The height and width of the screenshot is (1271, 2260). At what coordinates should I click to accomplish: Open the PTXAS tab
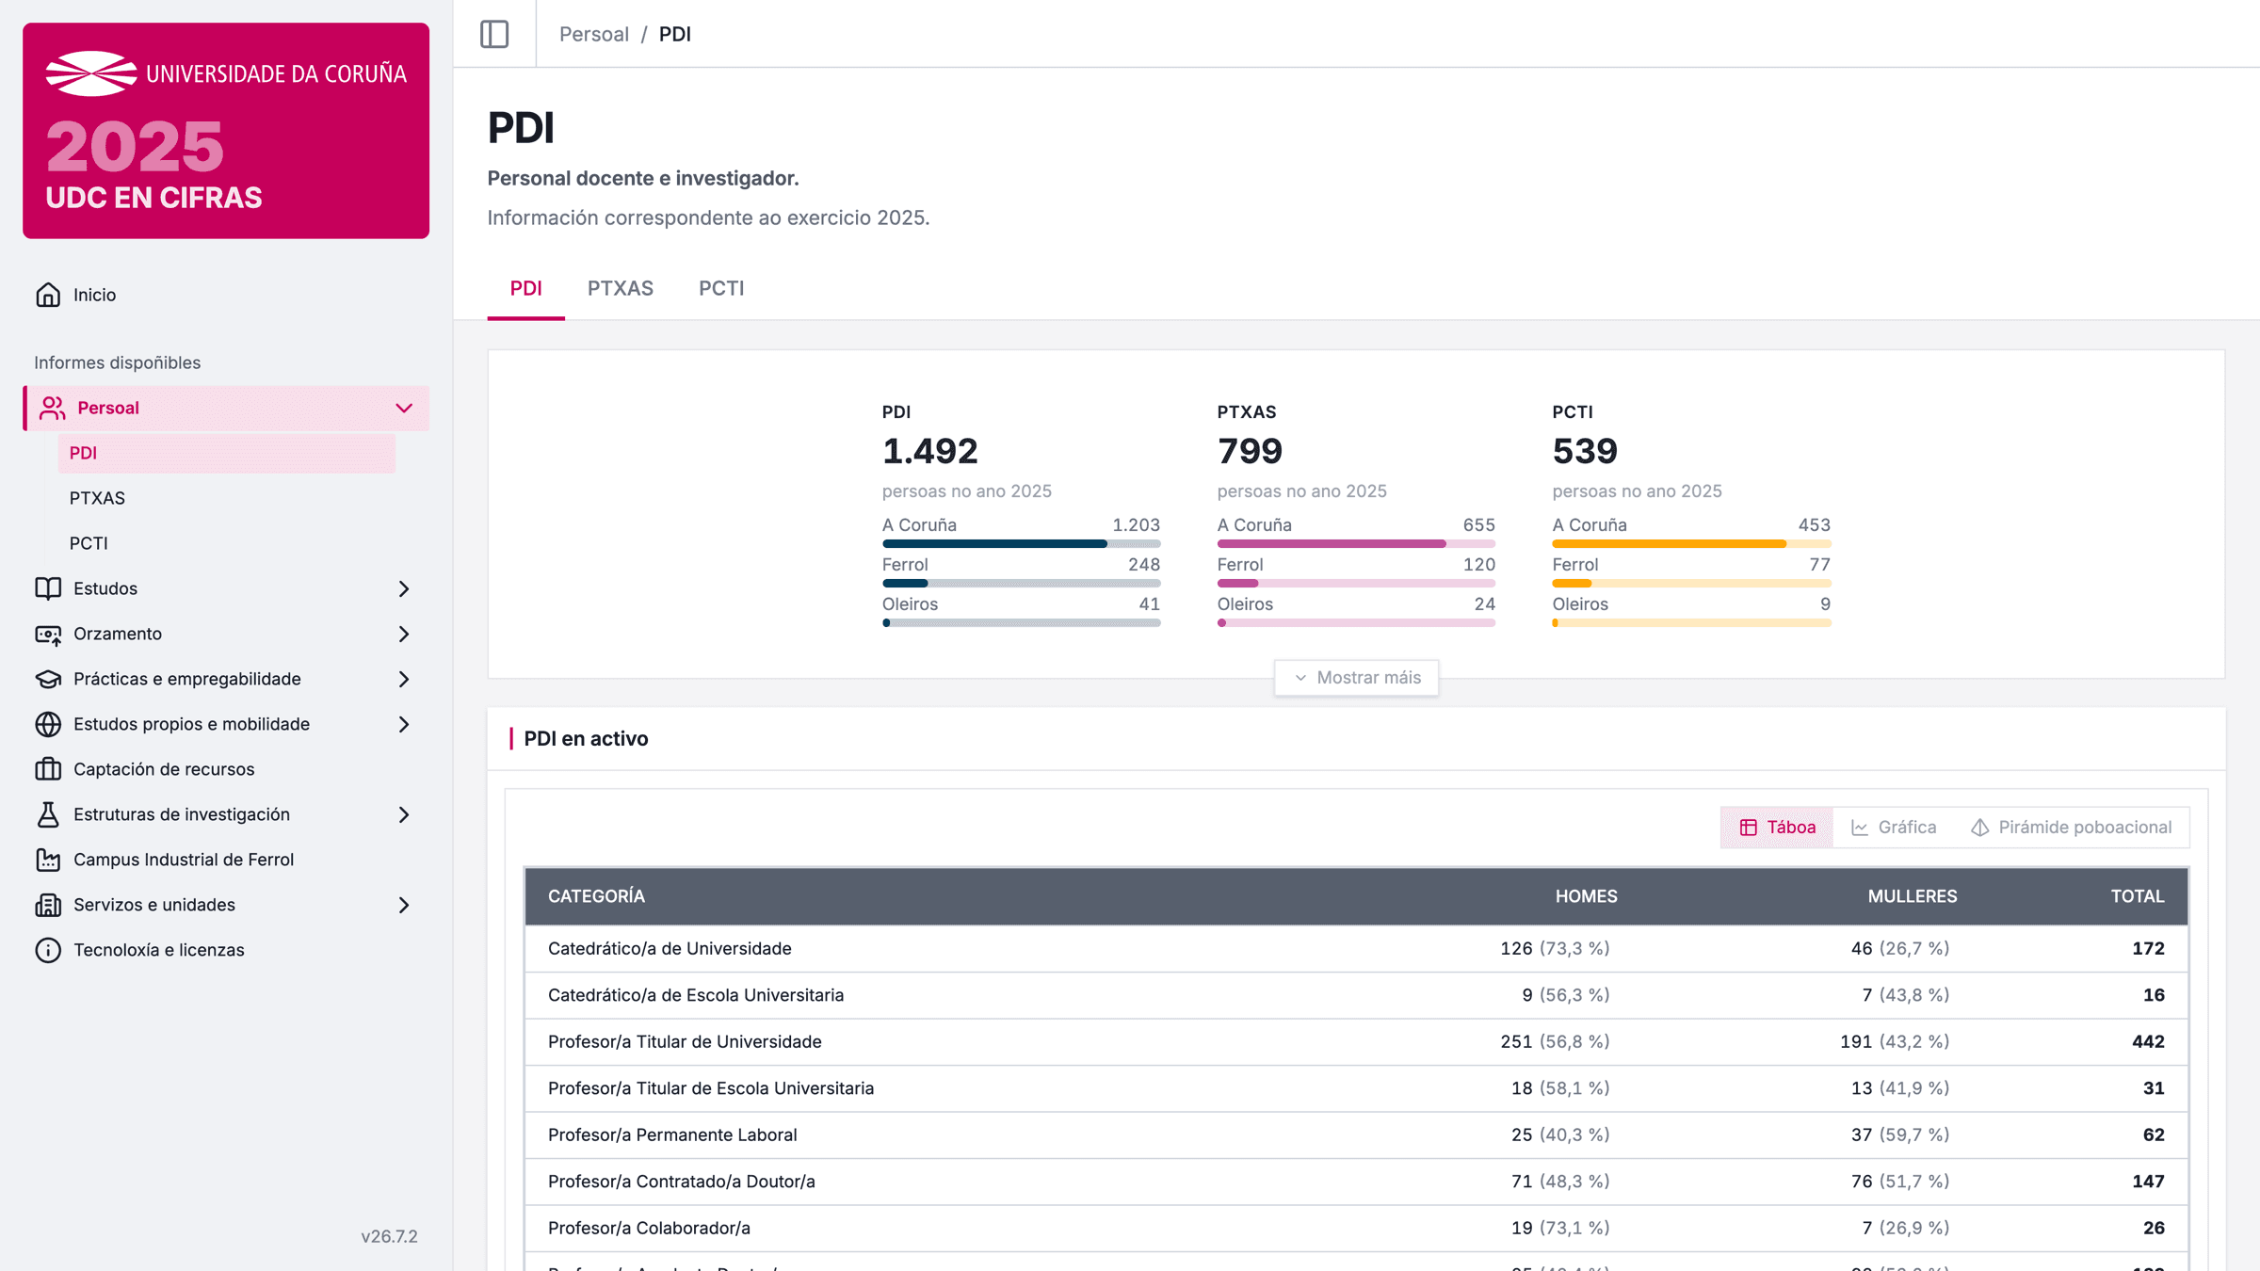tap(621, 288)
